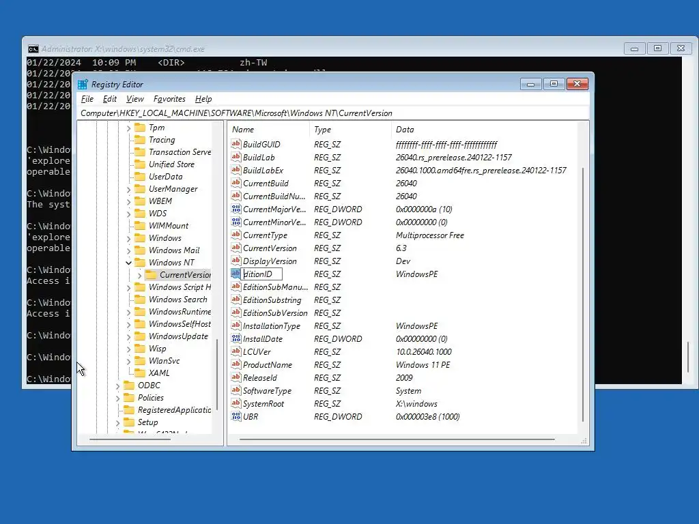Click the registry address path bar
Viewport: 699px width, 524px height.
pyautogui.click(x=333, y=113)
